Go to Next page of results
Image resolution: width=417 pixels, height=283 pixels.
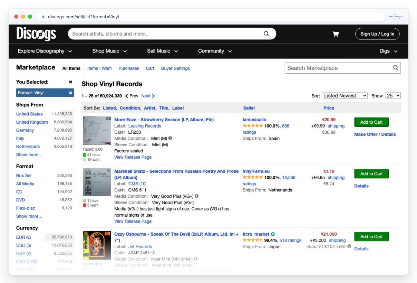[x=148, y=96]
